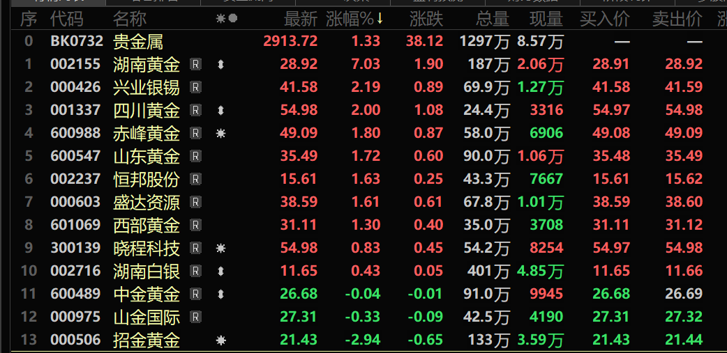The height and width of the screenshot is (353, 727).
Task: Click the stock name 中金黄金
Action: coord(147,295)
